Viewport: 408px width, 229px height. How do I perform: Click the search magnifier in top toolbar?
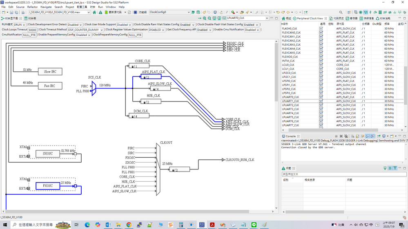[341, 12]
